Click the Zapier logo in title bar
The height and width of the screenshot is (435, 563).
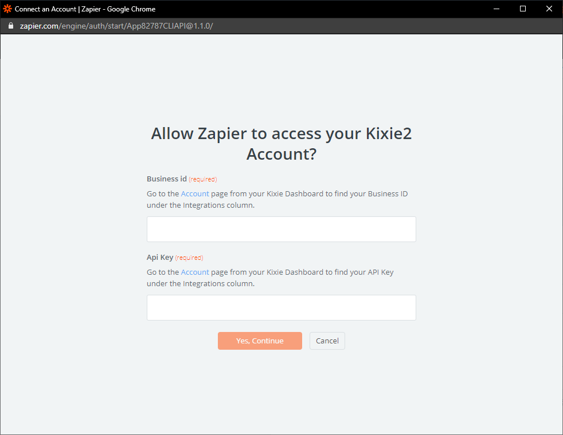[x=7, y=9]
